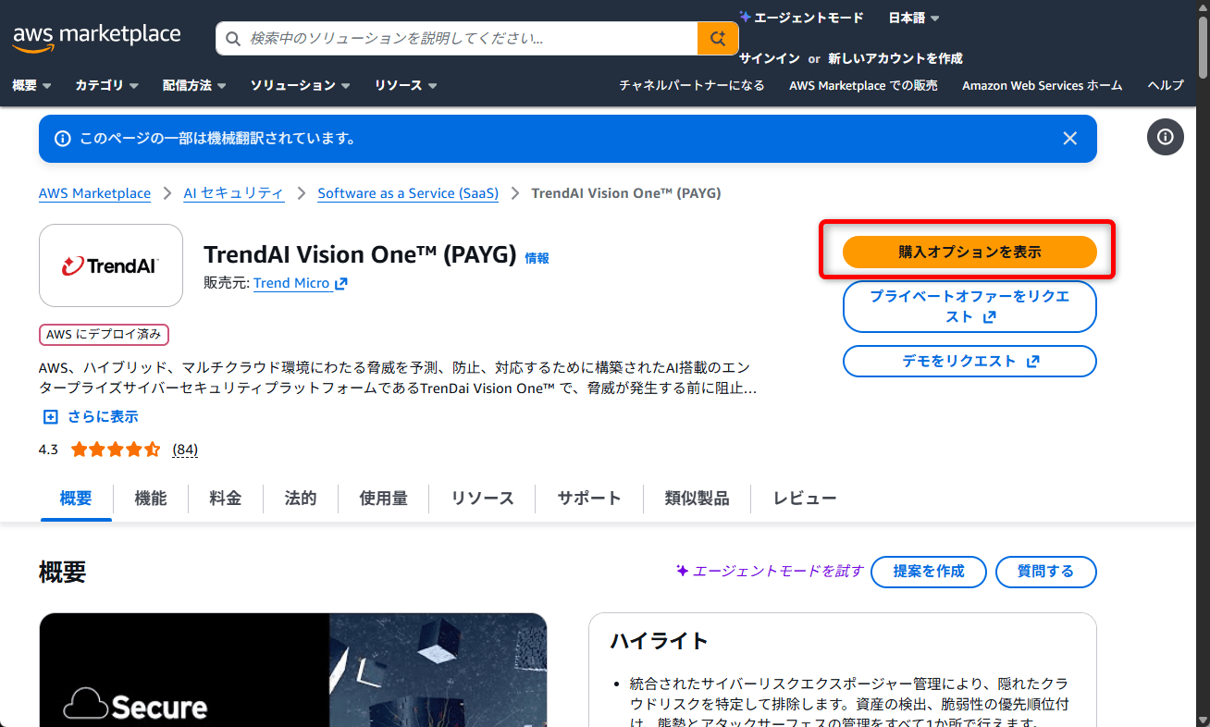This screenshot has width=1210, height=727.
Task: Open the リソース navigation dropdown
Action: point(405,85)
